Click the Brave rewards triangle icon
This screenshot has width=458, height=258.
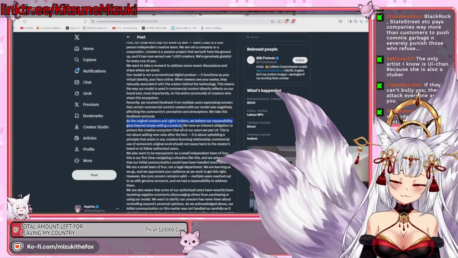[x=293, y=21]
